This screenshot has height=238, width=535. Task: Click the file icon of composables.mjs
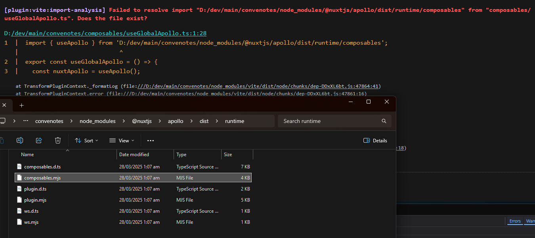(19, 178)
